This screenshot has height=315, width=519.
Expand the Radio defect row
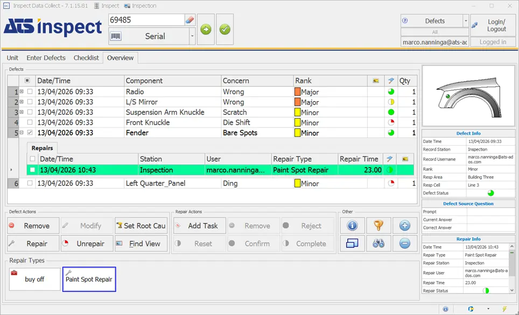click(22, 91)
